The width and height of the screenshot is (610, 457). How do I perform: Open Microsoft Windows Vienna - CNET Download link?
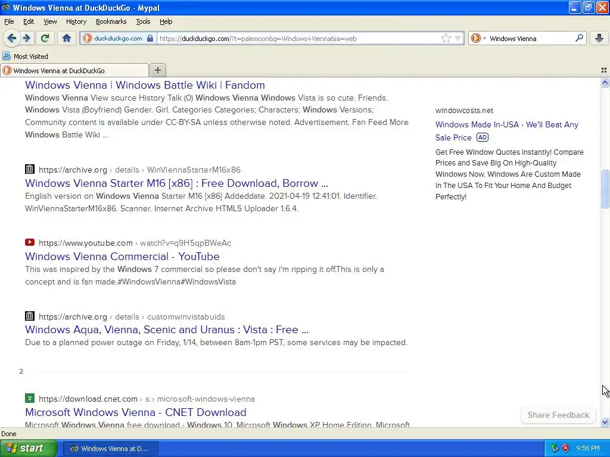(135, 412)
